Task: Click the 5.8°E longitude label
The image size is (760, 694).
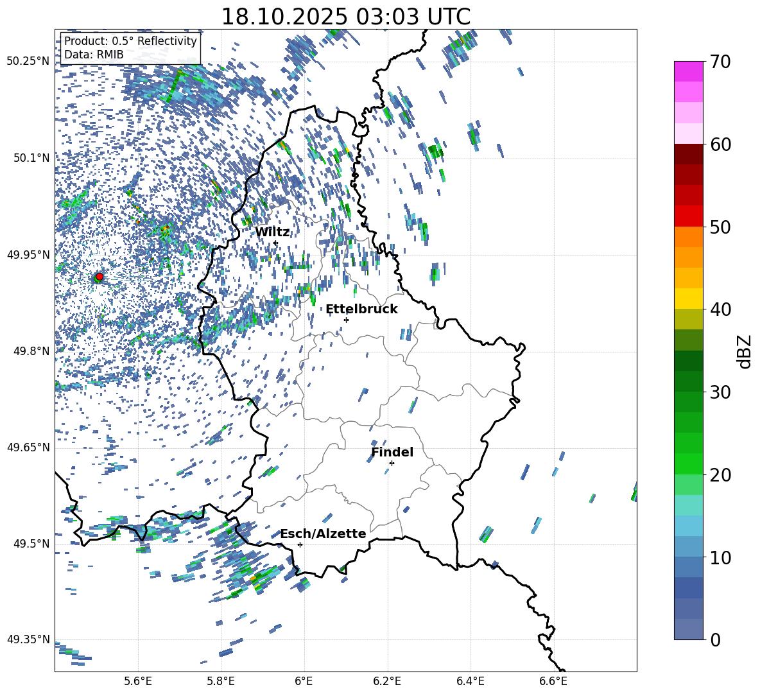Action: (x=221, y=681)
